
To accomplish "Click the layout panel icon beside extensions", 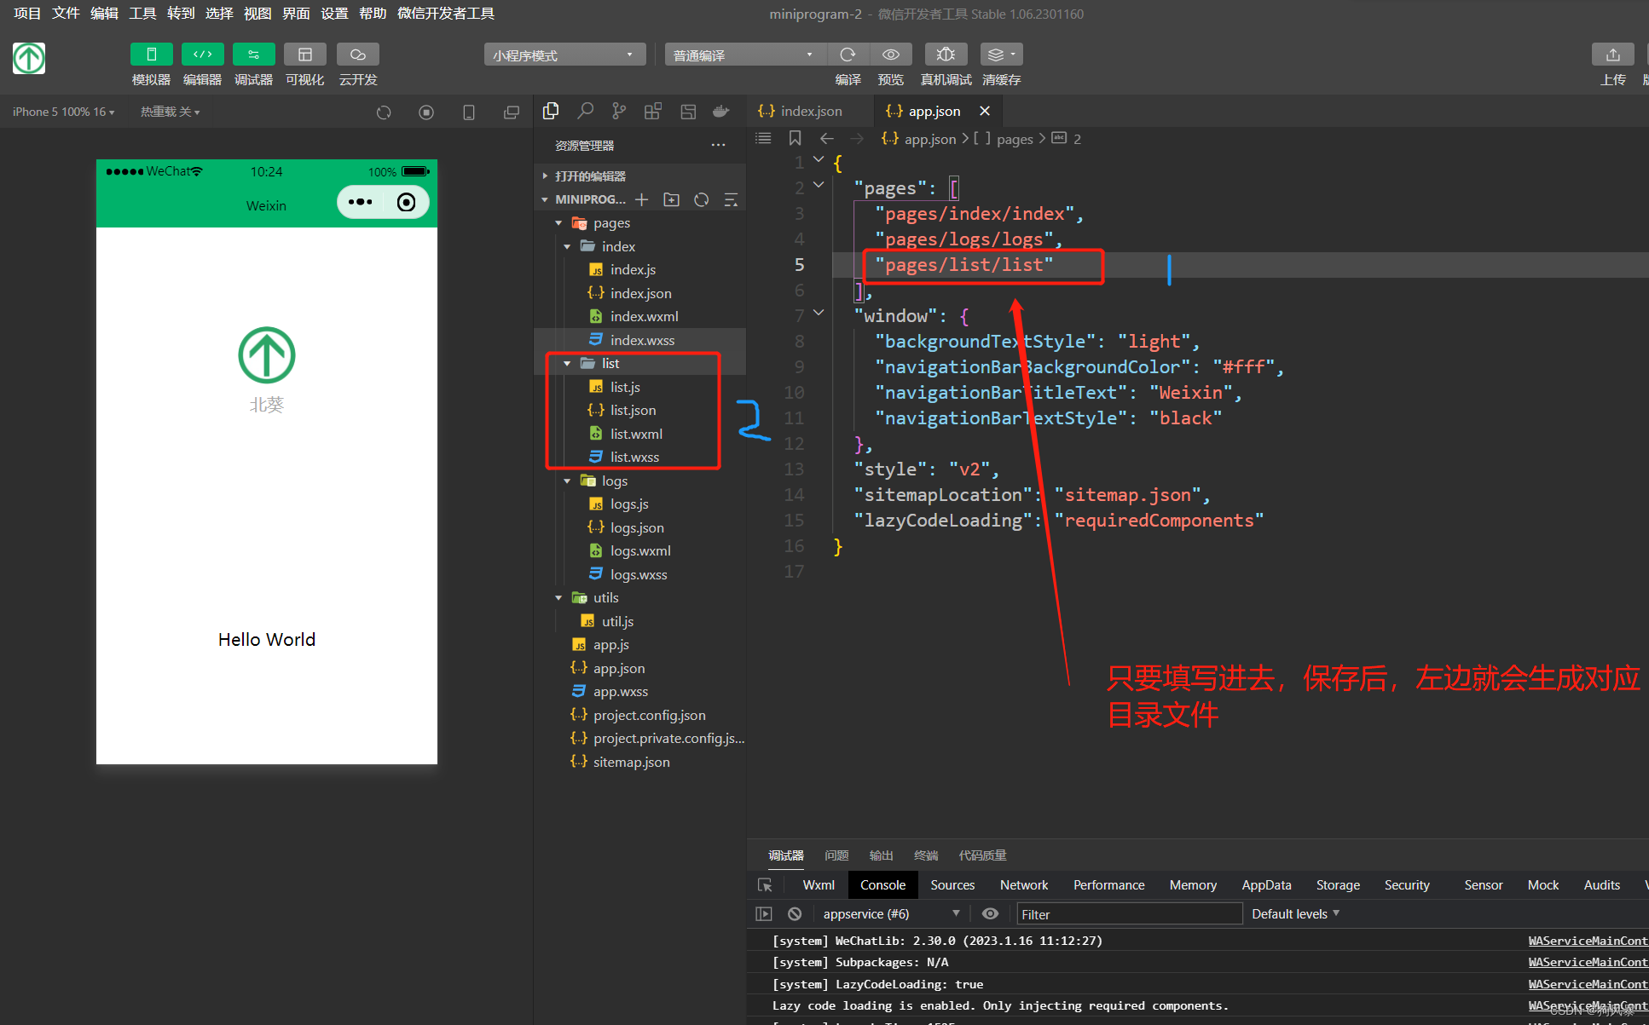I will coord(688,112).
